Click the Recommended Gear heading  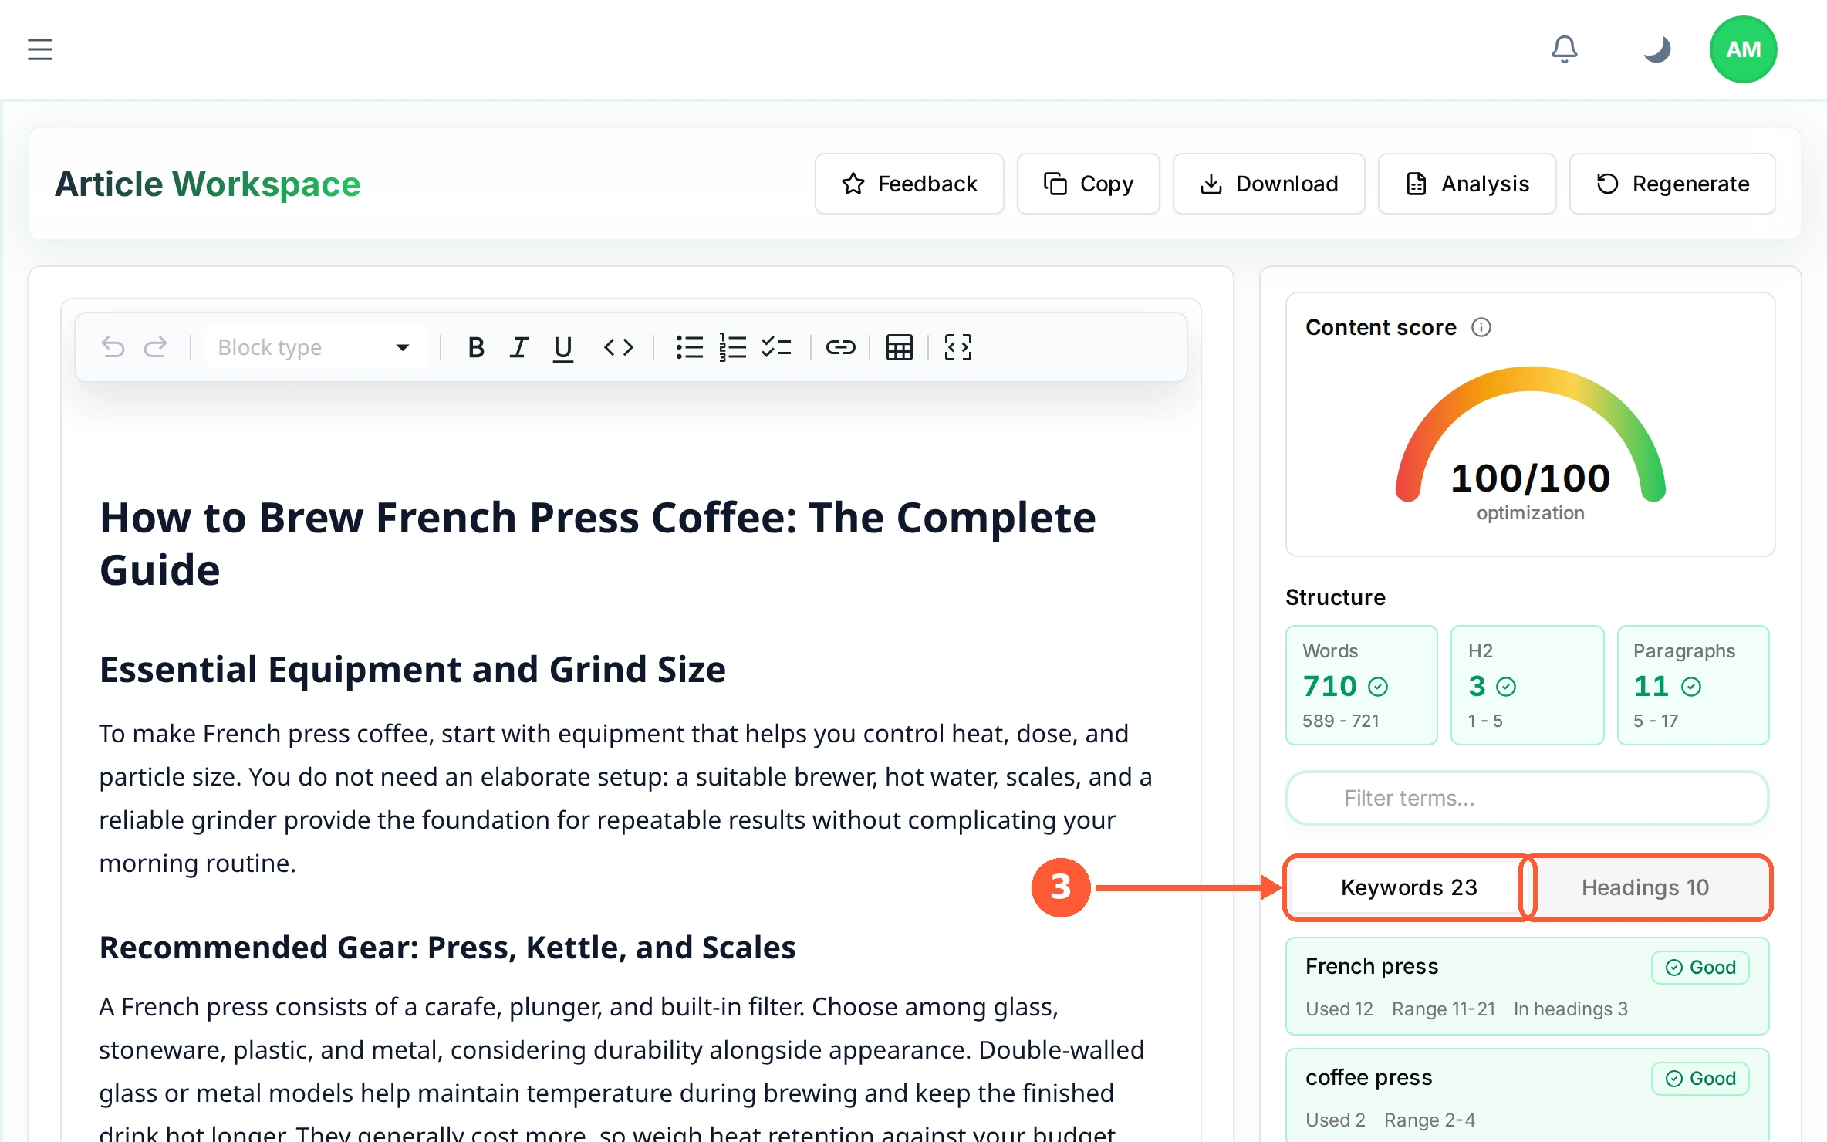[447, 948]
